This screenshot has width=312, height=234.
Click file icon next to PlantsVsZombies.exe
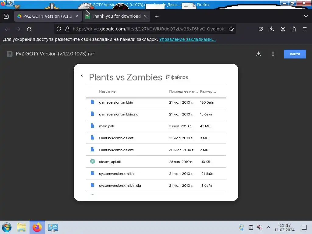pos(93,149)
